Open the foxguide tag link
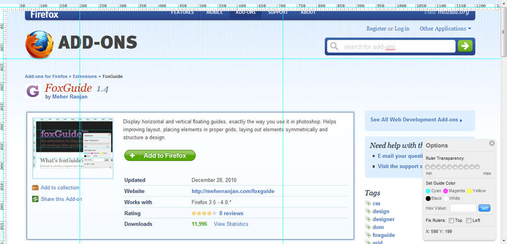The height and width of the screenshot is (244, 507). (384, 235)
